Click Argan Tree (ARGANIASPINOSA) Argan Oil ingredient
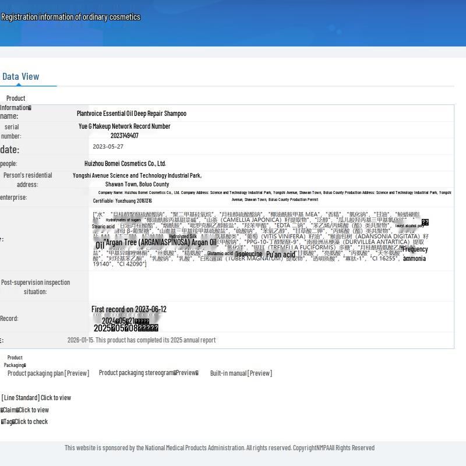 (x=161, y=242)
